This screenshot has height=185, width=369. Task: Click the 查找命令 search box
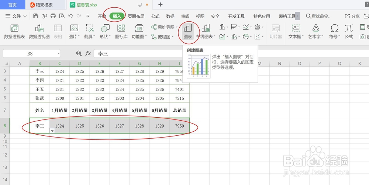pyautogui.click(x=319, y=16)
